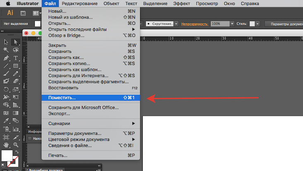Choose Обзор в Bridge… item
This screenshot has width=303, height=171.
pyautogui.click(x=91, y=35)
